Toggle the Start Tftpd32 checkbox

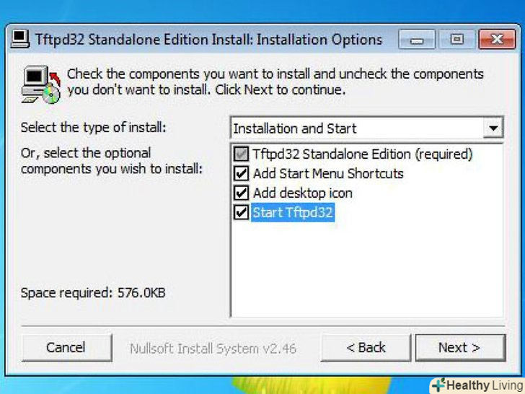pyautogui.click(x=241, y=213)
